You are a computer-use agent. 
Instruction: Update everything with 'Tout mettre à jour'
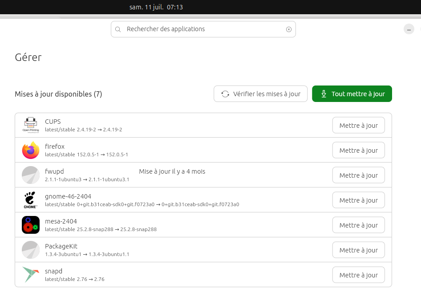(x=352, y=94)
